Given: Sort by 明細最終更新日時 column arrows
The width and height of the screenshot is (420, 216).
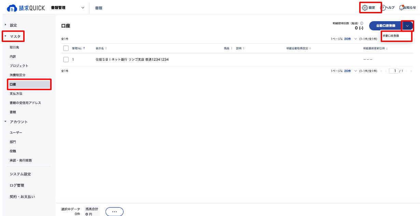Looking at the screenshot, I should [x=387, y=48].
